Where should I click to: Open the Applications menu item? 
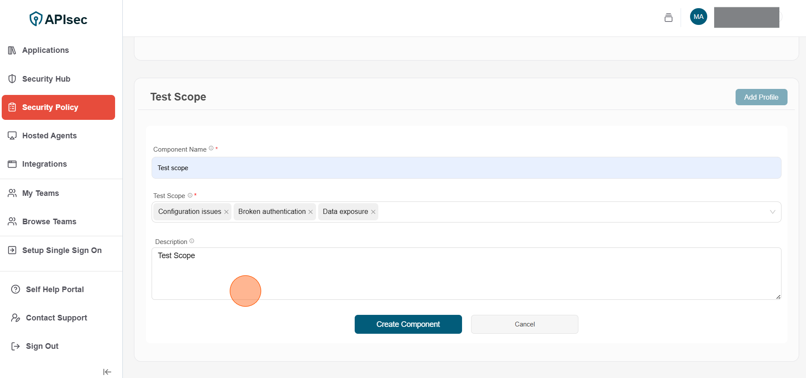click(45, 50)
